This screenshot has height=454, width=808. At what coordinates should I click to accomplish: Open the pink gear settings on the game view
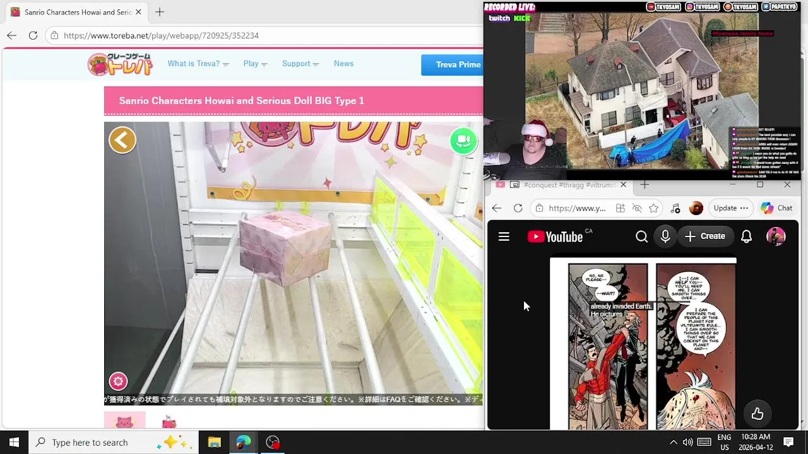point(118,381)
